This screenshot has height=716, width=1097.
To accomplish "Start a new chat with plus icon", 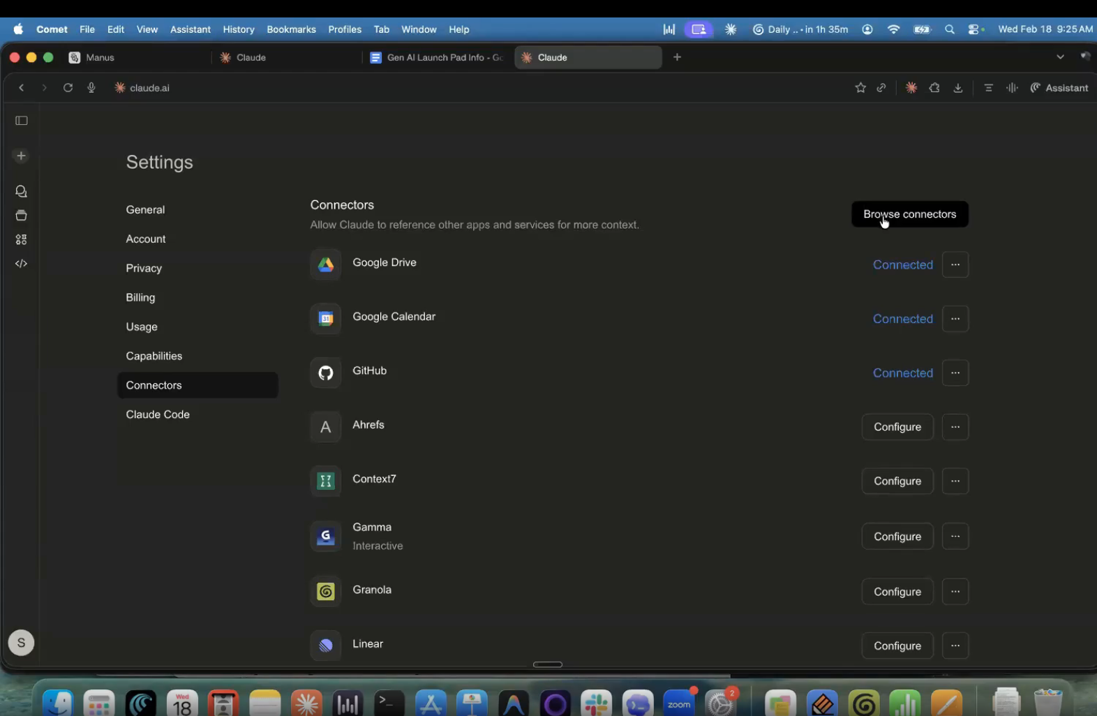I will [22, 156].
